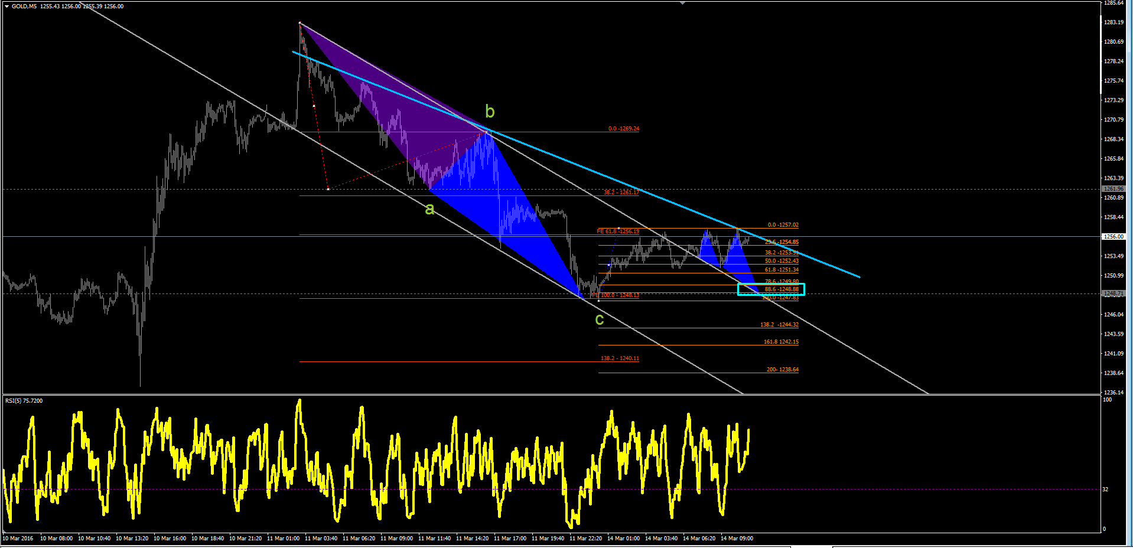This screenshot has width=1133, height=548.
Task: Click the '0.0 -1257.02' Fibonacci label
Action: pyautogui.click(x=783, y=225)
